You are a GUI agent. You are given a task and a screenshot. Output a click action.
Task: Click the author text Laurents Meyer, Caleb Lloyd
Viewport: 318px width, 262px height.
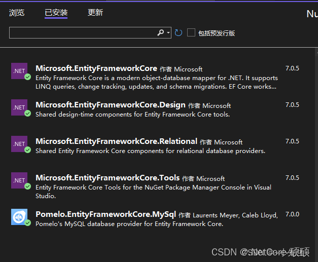(235, 215)
